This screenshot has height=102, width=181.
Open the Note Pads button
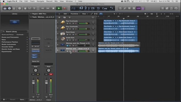point(167,8)
